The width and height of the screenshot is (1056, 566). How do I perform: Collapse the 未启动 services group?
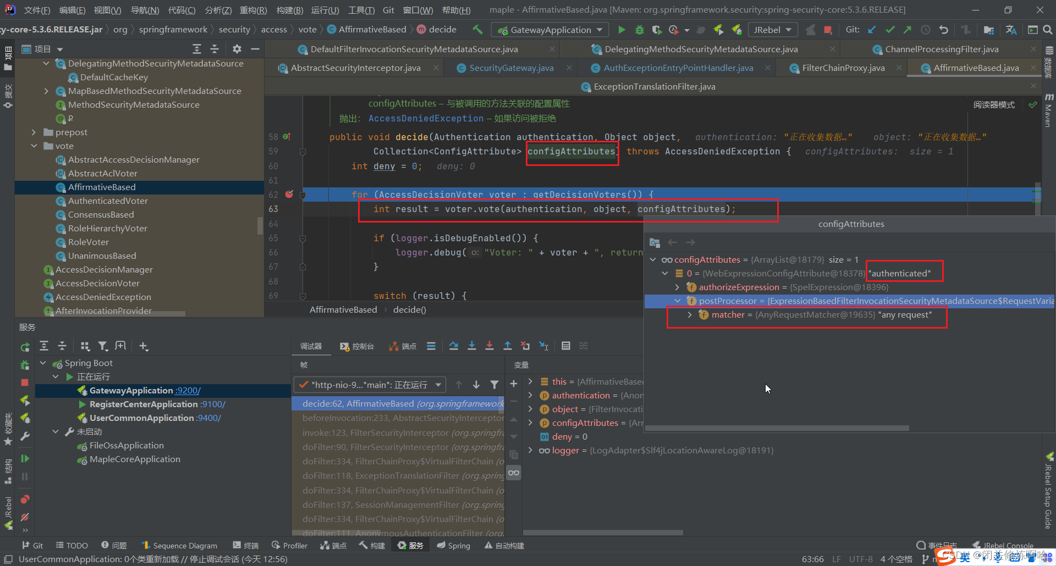coord(56,431)
